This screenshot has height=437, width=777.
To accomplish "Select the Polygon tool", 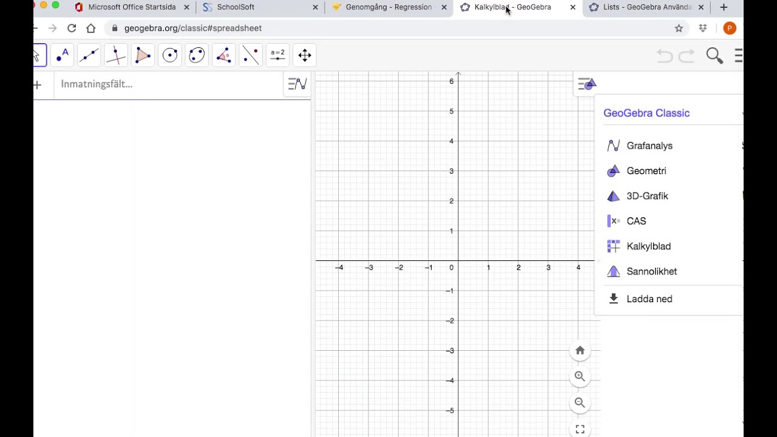I will (143, 55).
